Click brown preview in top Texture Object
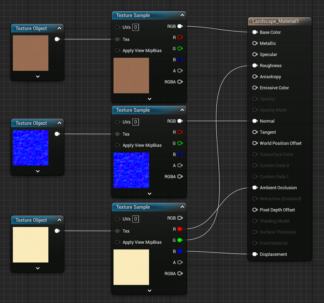The image size is (324, 303). pos(30,53)
